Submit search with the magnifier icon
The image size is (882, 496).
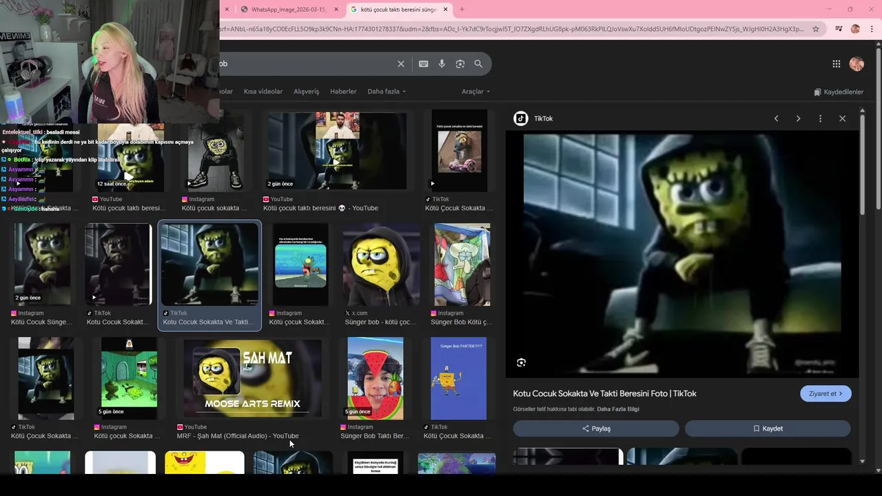[478, 64]
